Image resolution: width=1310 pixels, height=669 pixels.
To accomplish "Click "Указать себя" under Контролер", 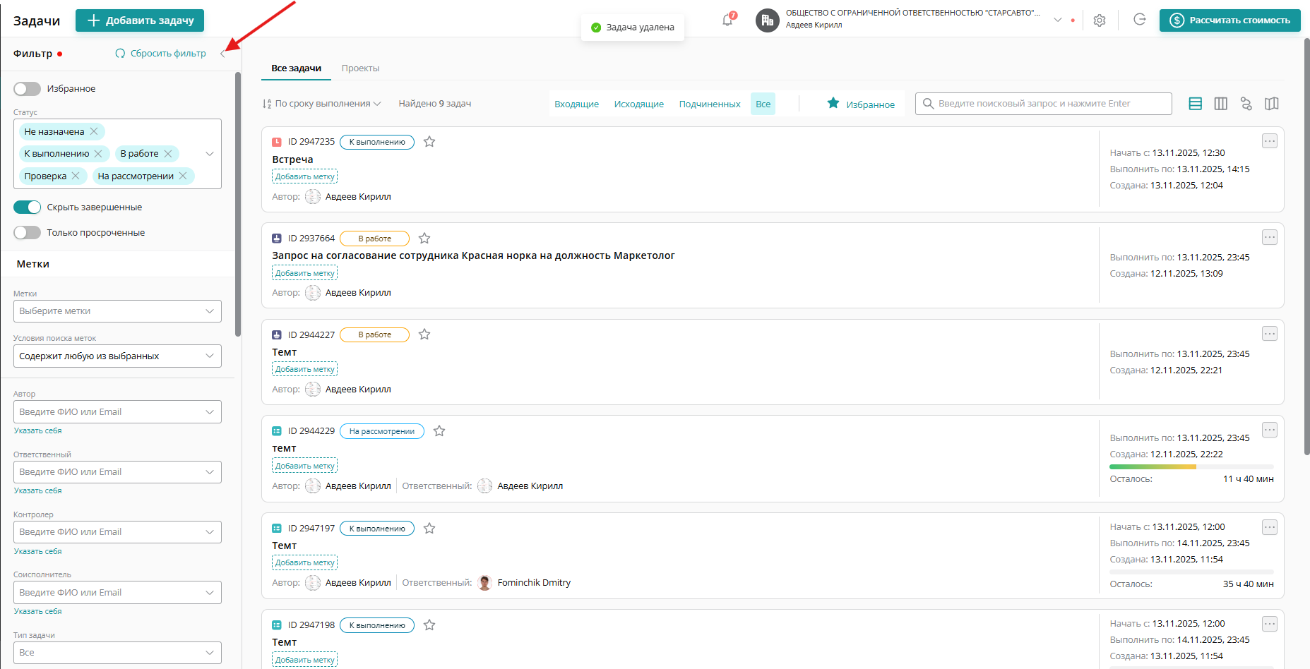I will [38, 551].
